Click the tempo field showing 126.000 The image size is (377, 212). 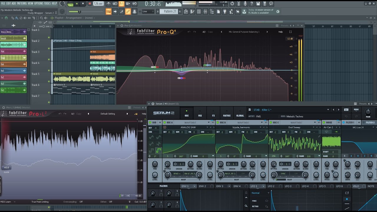(98, 4)
